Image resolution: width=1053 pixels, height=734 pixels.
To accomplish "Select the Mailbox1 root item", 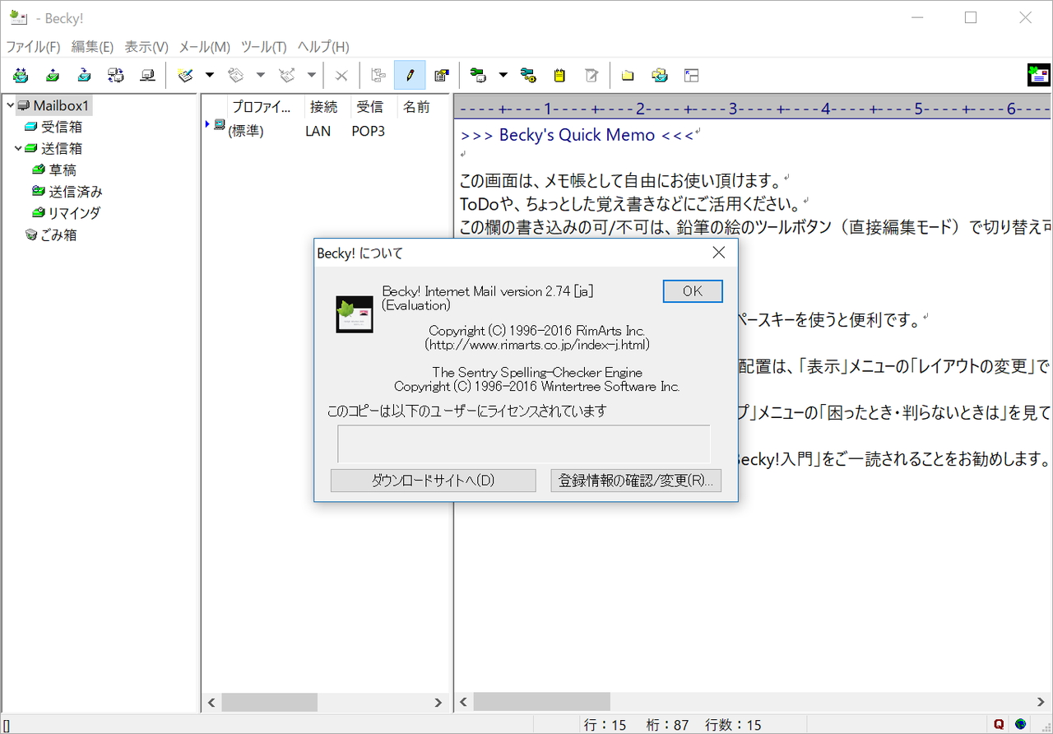I will tap(61, 105).
